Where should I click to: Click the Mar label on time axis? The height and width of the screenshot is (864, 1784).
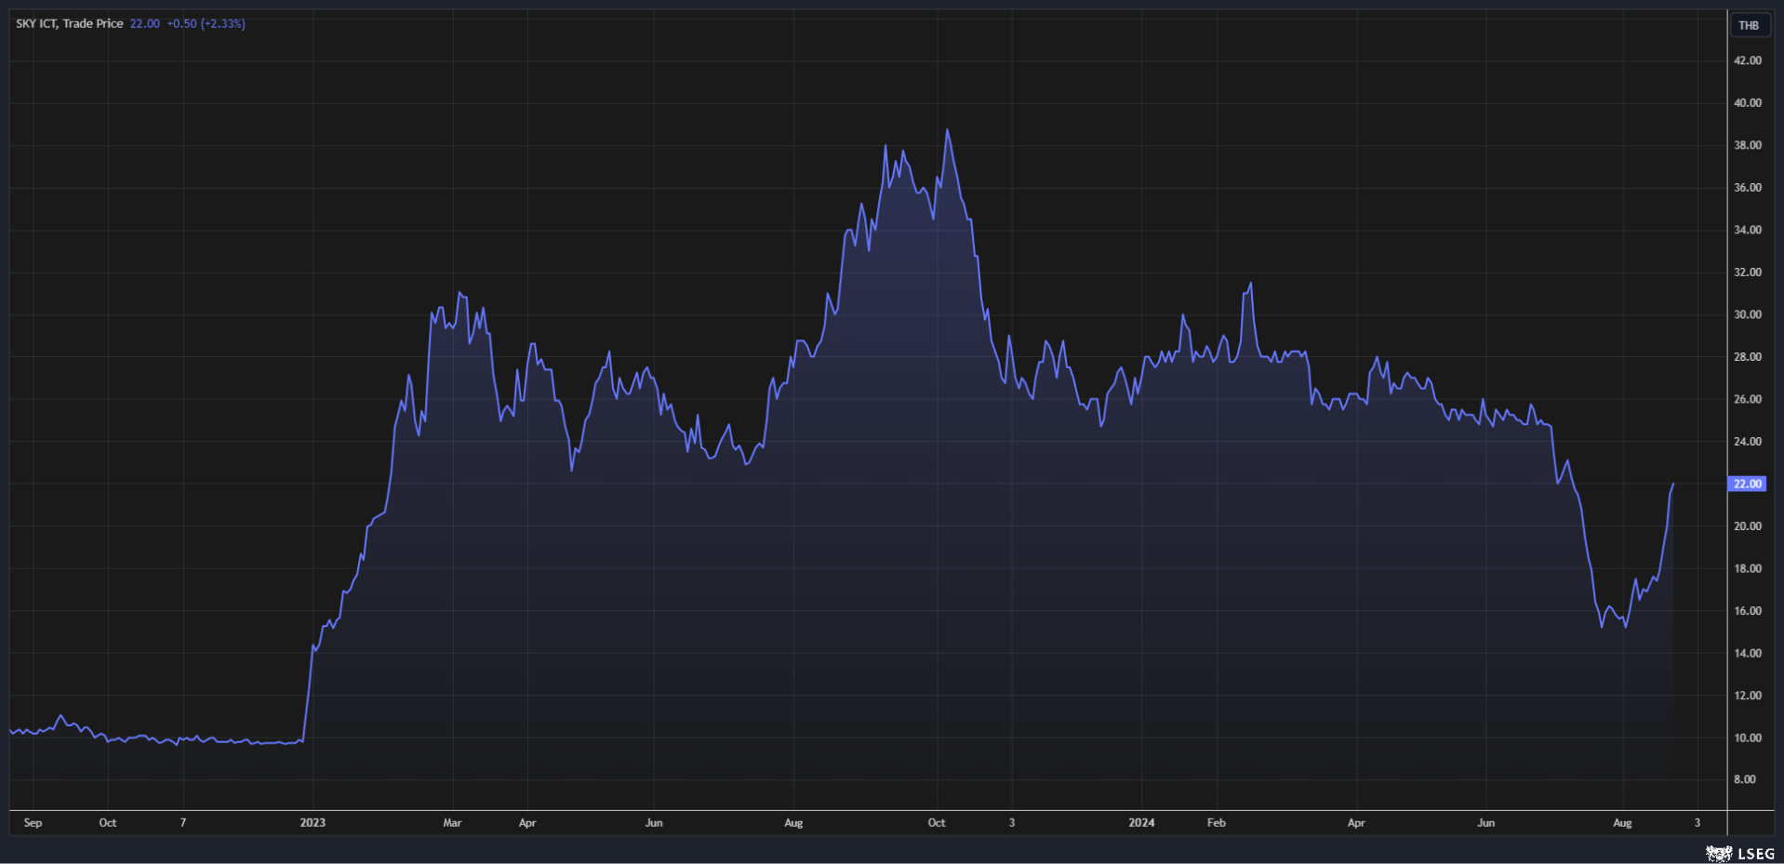(452, 823)
